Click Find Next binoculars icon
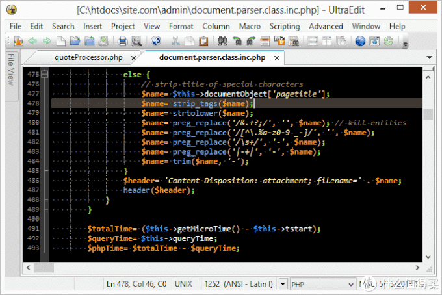Viewport: 442px width, 295px height. 251,41
